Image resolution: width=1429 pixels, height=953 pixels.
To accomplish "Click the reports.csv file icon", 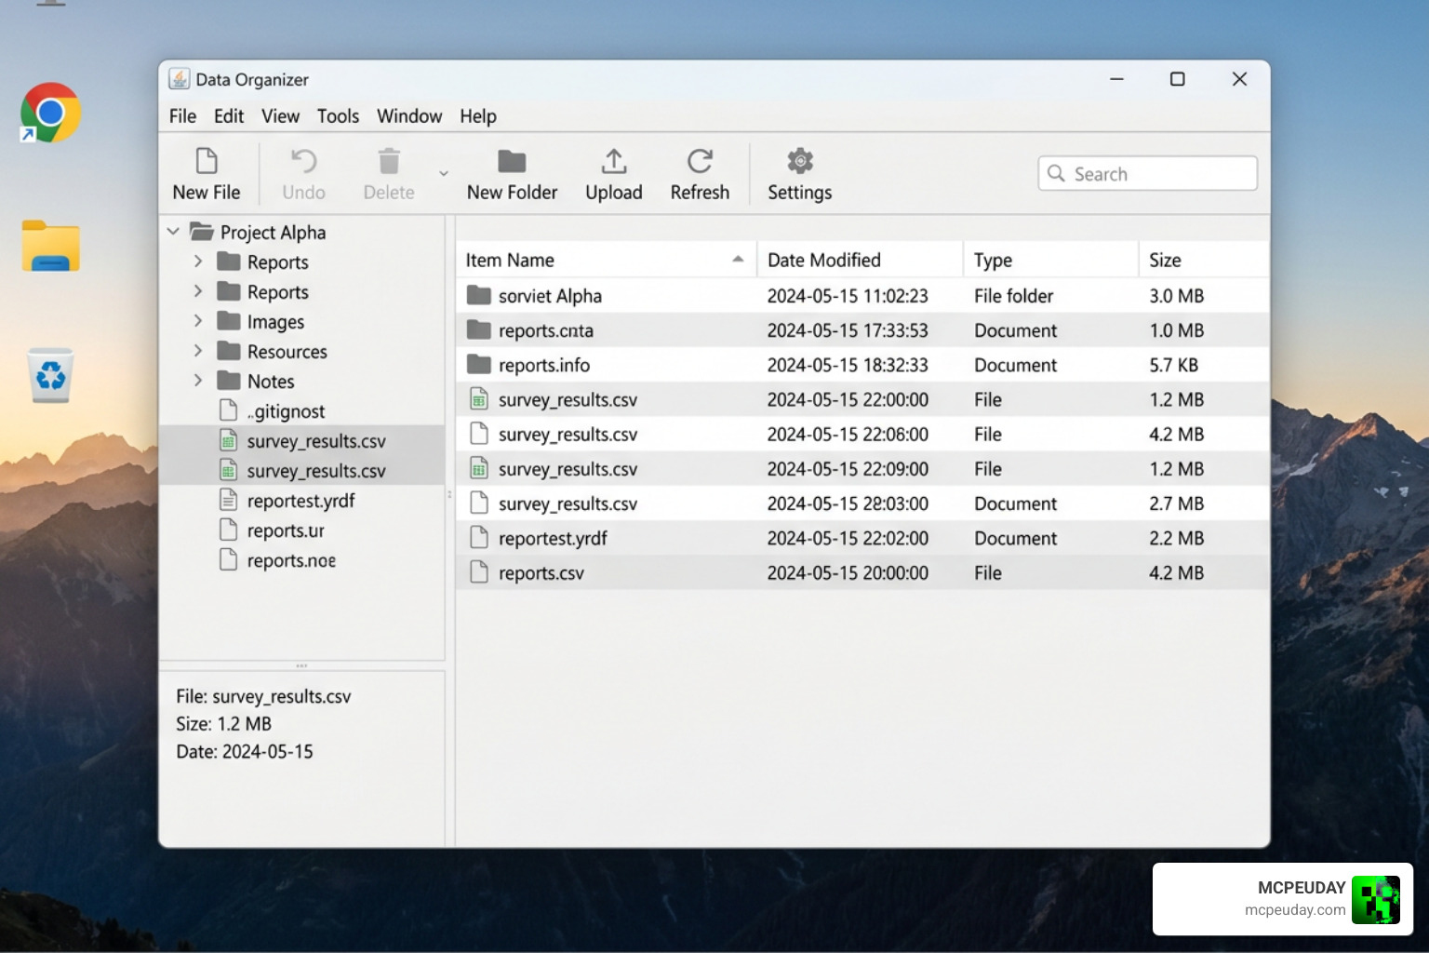I will [x=479, y=572].
